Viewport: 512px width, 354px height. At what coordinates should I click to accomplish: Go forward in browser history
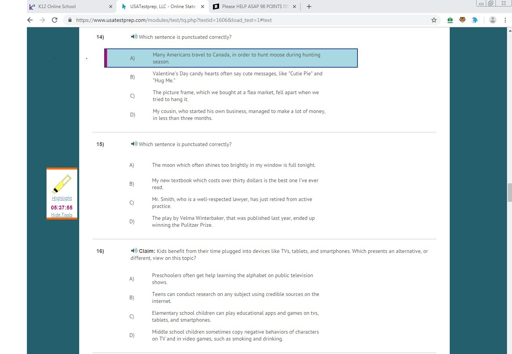(x=42, y=20)
